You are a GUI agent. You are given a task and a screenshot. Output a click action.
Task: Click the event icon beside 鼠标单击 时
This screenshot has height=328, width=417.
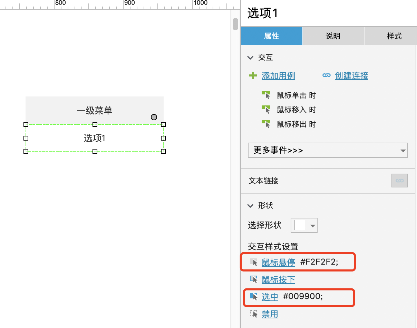tap(266, 95)
